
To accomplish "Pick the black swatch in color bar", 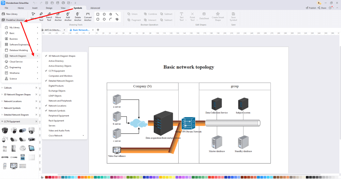I will click(x=307, y=177).
